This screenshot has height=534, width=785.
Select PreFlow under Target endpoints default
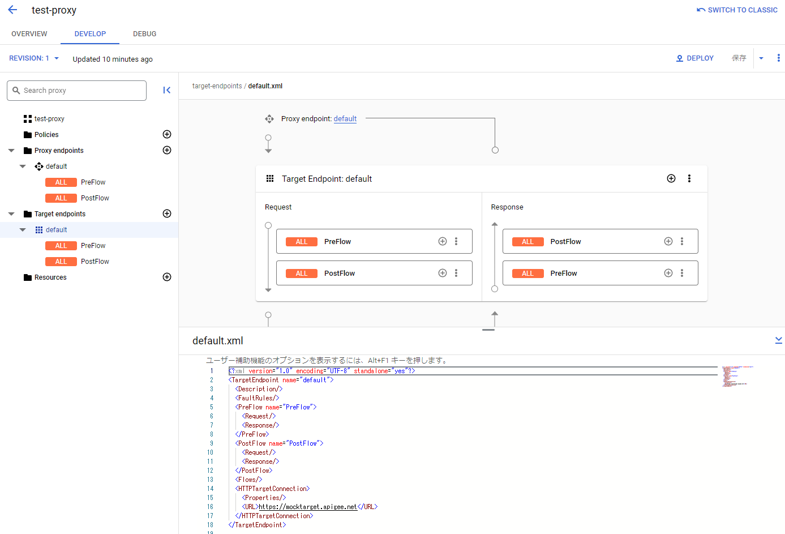pos(93,246)
